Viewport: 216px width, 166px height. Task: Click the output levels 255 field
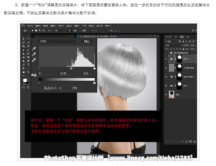pyautogui.click(x=77, y=88)
